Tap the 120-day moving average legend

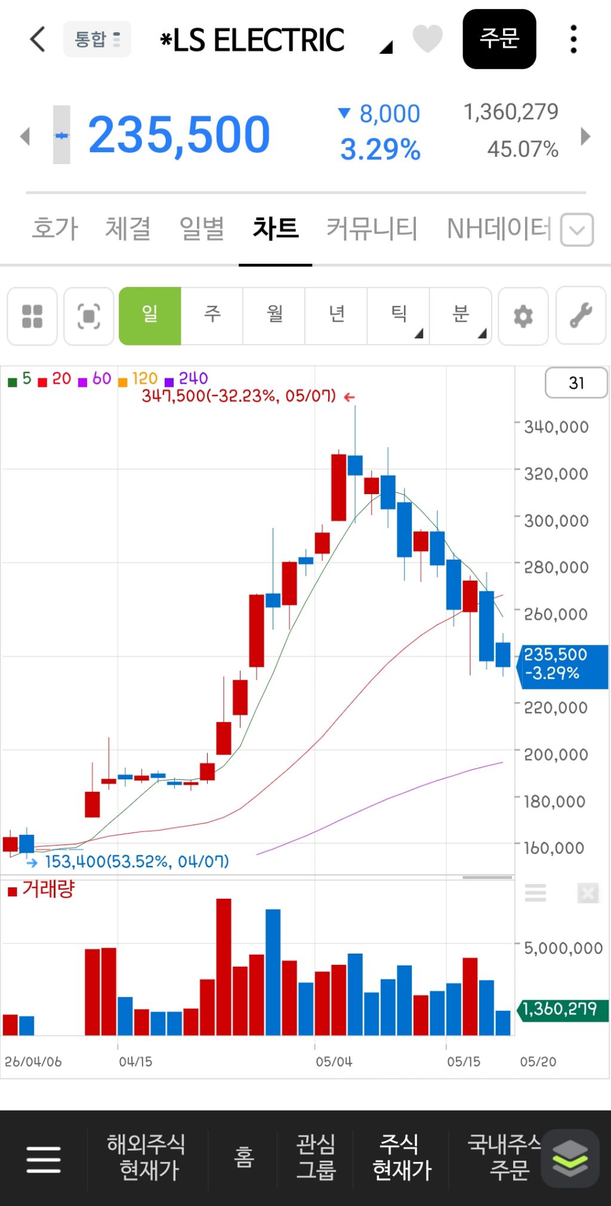[138, 378]
